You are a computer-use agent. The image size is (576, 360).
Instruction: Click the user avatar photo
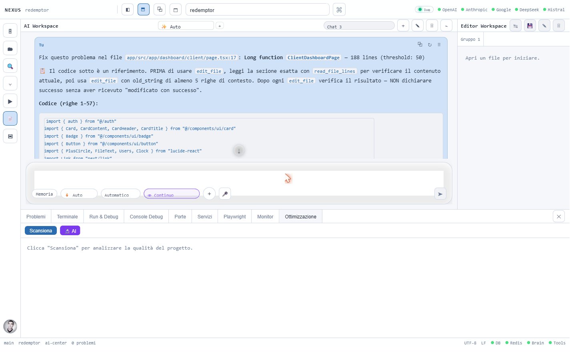[x=10, y=326]
